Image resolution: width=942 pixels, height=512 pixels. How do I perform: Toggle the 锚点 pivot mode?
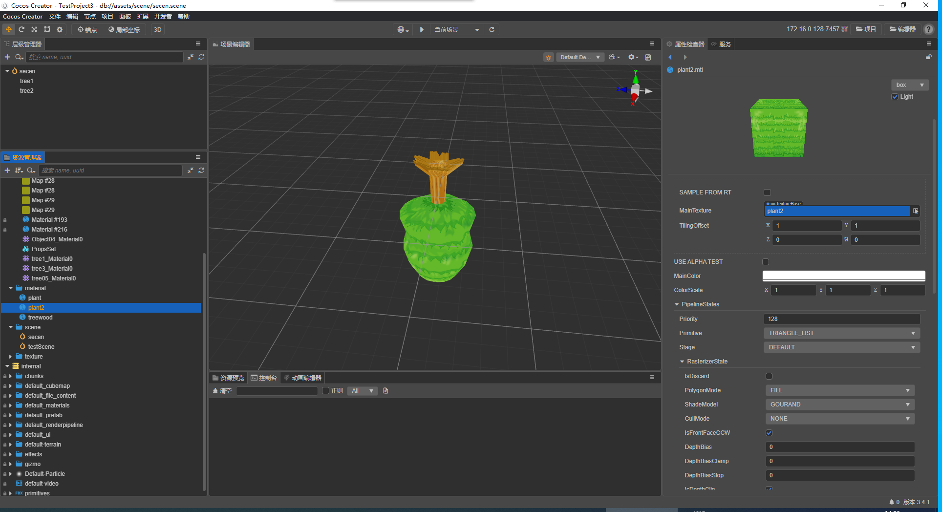[87, 30]
